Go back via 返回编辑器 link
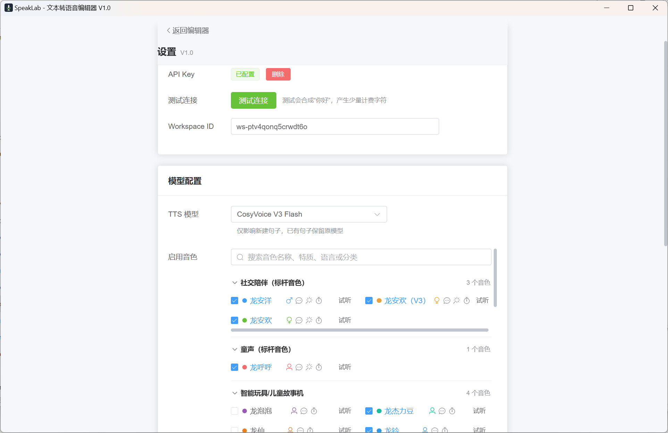 pyautogui.click(x=188, y=31)
